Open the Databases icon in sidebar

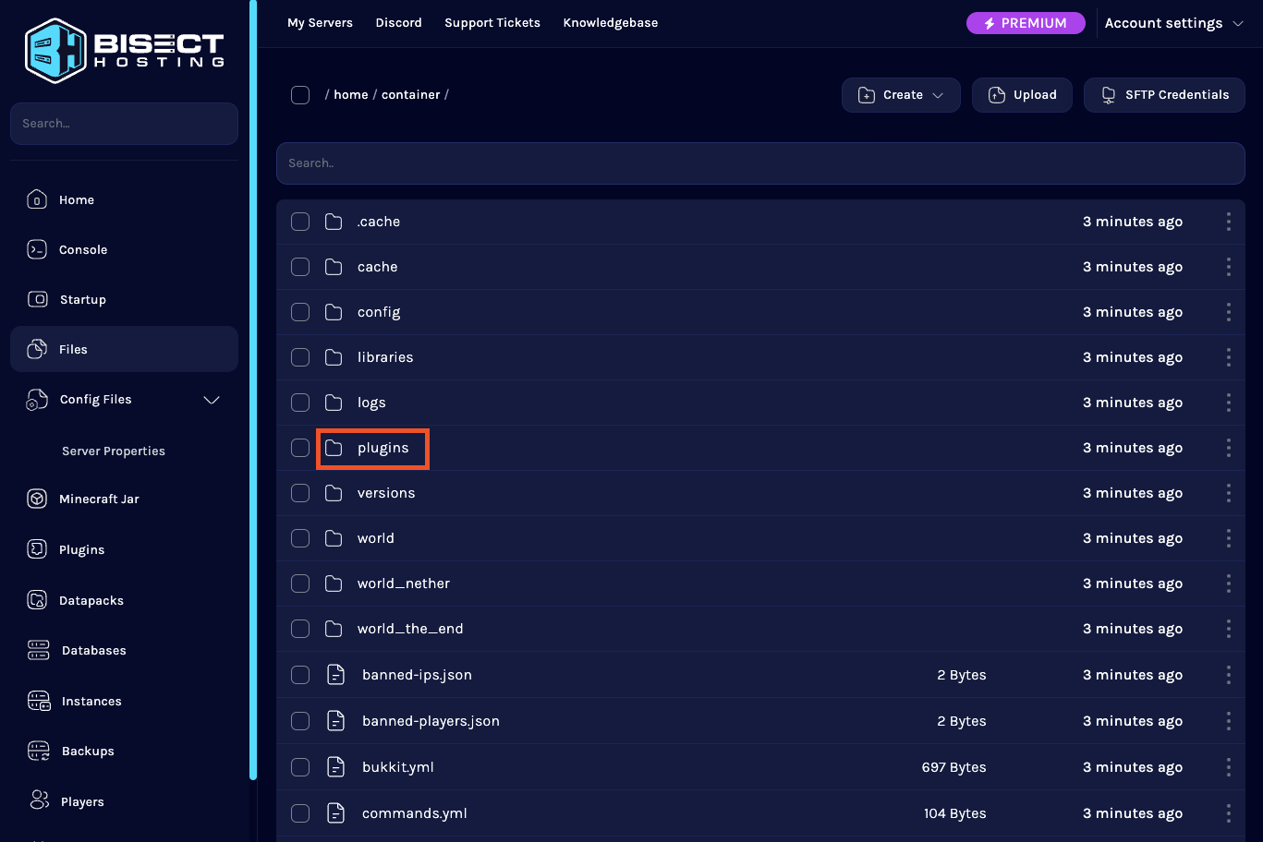(38, 650)
